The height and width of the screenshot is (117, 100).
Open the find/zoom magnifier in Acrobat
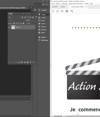pos(72,11)
